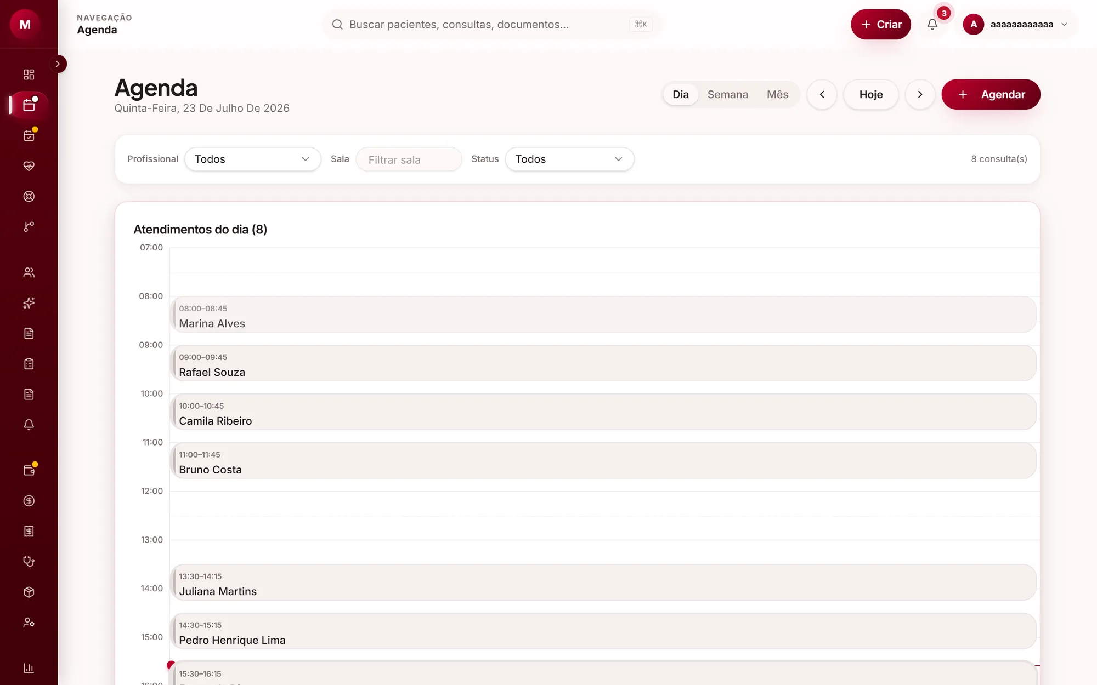Jump to Hoje

(871, 94)
